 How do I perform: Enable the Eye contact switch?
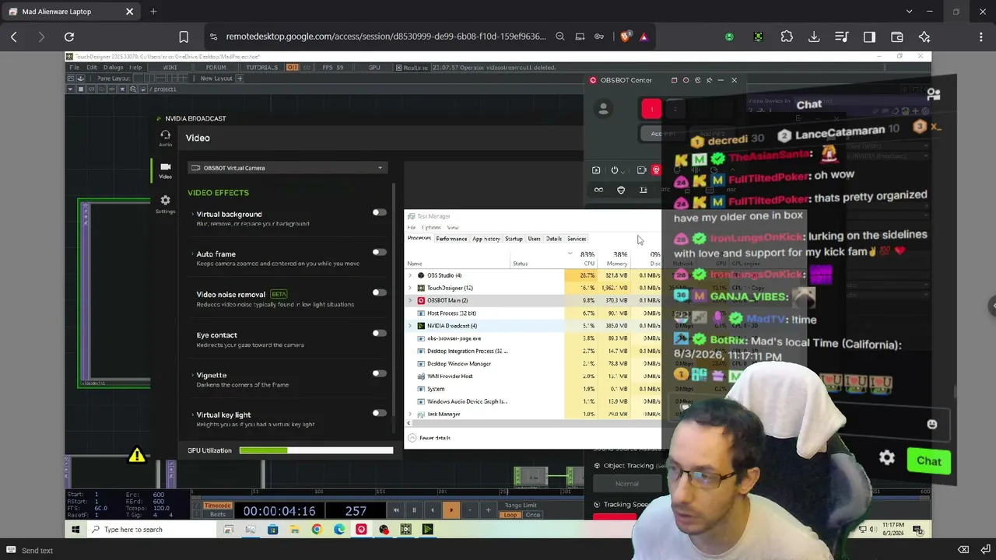point(379,333)
